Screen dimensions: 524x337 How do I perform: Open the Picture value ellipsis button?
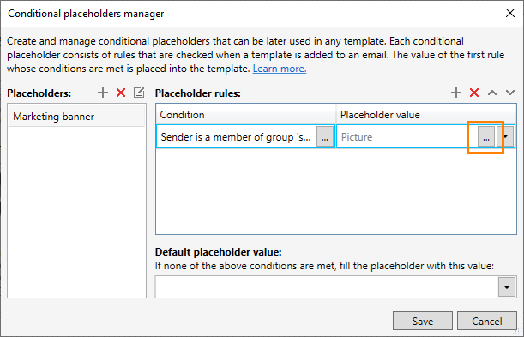[486, 136]
